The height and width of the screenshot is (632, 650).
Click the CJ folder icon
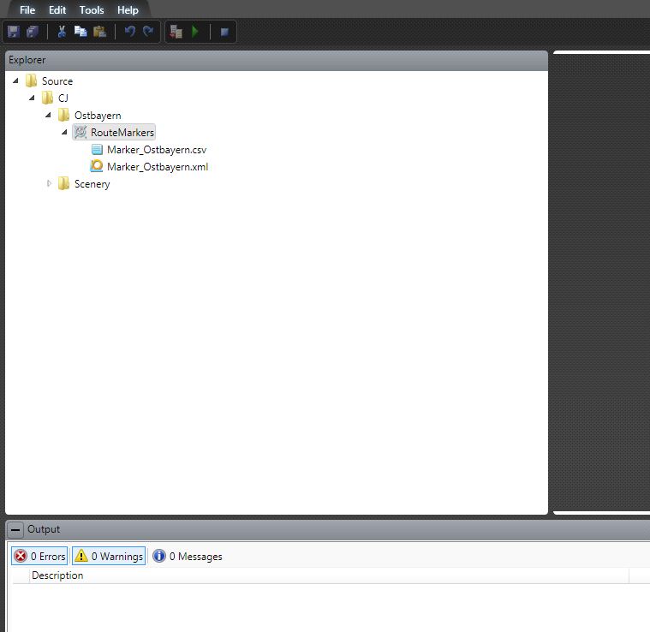click(47, 98)
